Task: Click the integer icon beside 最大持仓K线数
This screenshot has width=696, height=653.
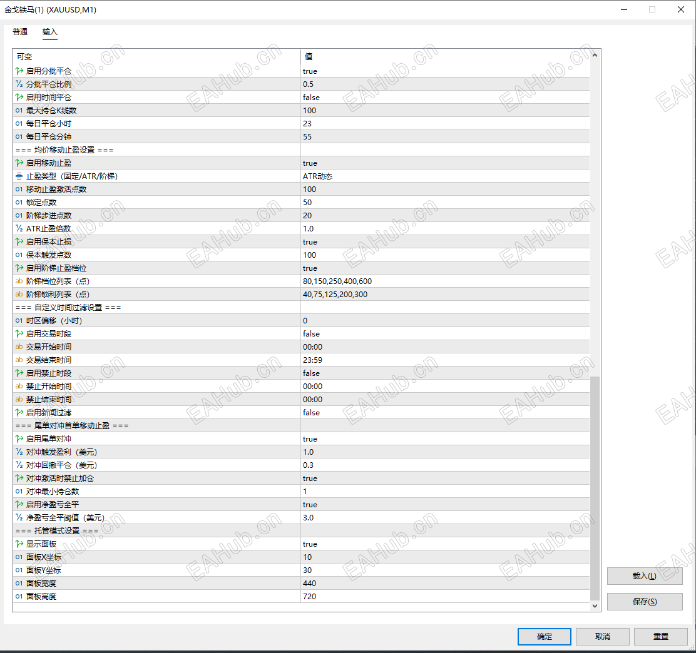Action: coord(19,111)
